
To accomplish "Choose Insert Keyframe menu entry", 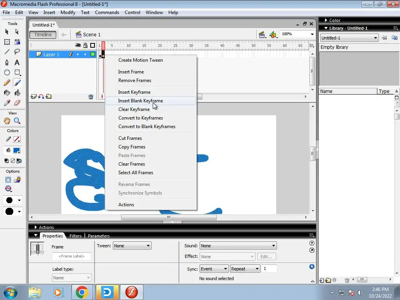I will click(x=150, y=92).
